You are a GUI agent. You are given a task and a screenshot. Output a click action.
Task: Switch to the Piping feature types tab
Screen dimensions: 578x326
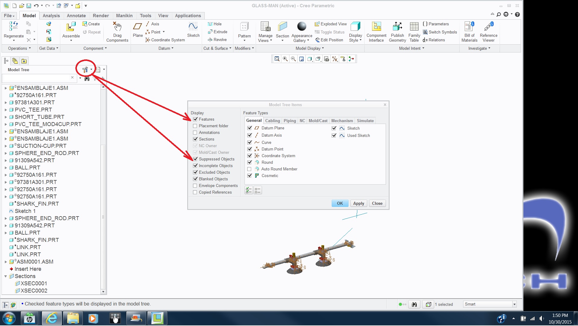[290, 121]
